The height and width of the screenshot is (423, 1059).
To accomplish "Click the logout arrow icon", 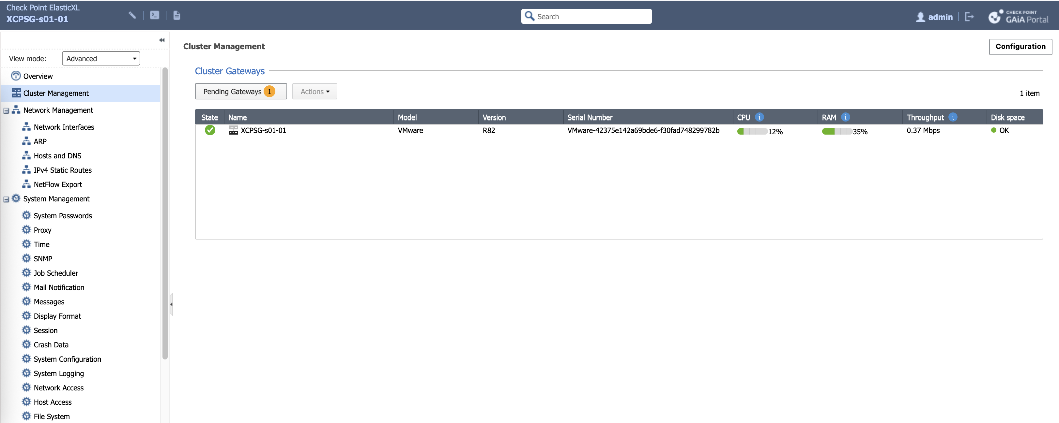I will (969, 17).
